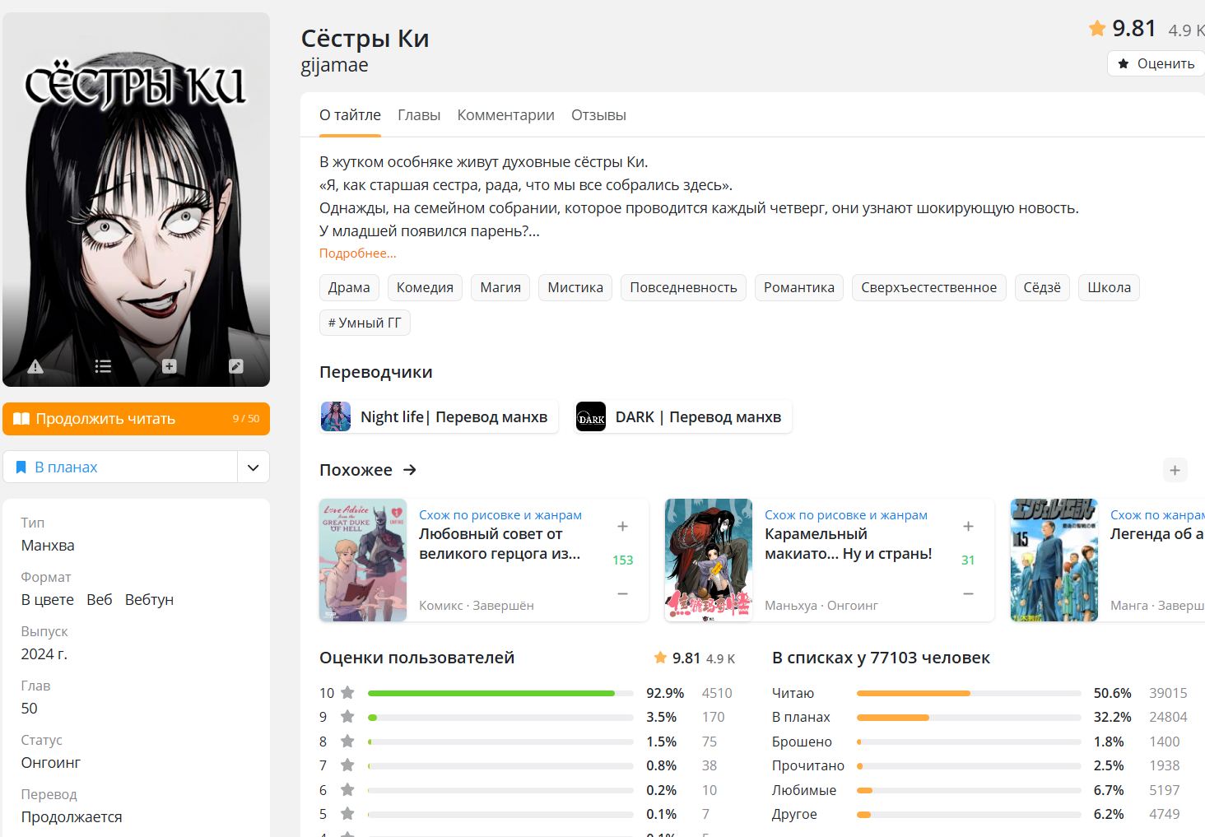Click the arrow next to Похожее

tap(410, 470)
